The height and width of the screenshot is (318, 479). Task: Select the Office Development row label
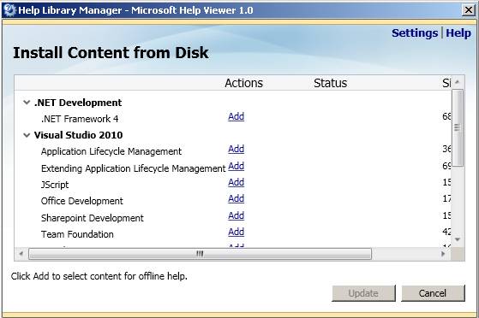coord(82,201)
